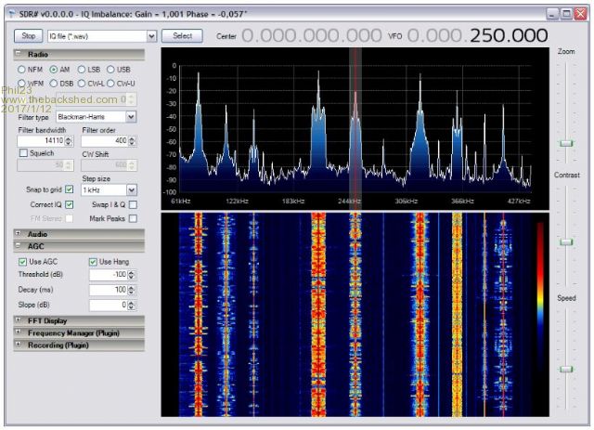Select the NFM radio mode
The image size is (594, 430).
(22, 70)
